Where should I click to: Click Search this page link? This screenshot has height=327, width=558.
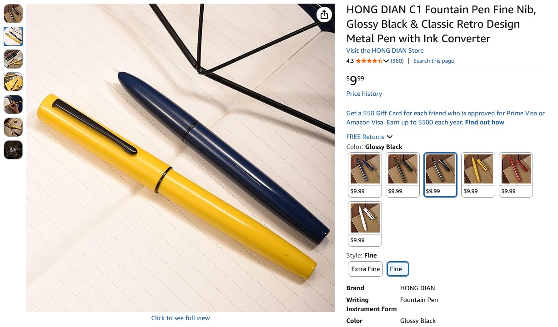[433, 61]
